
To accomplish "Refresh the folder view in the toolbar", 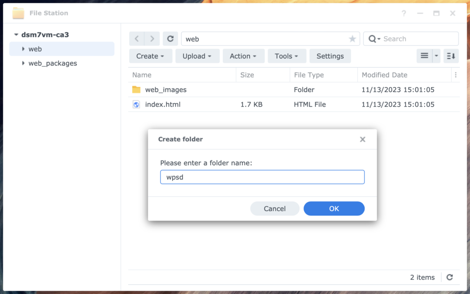I will pyautogui.click(x=170, y=39).
